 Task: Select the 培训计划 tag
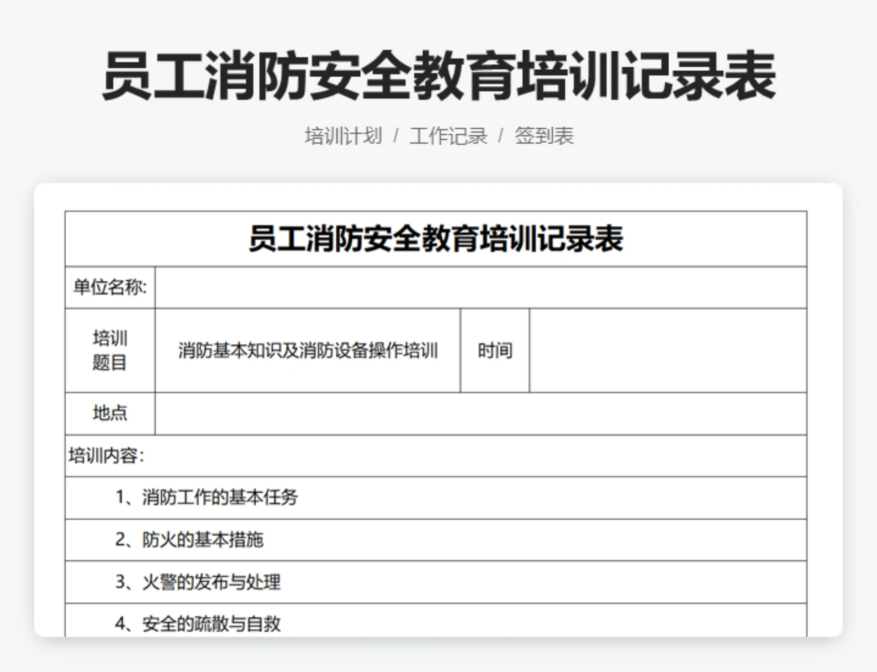tap(343, 136)
